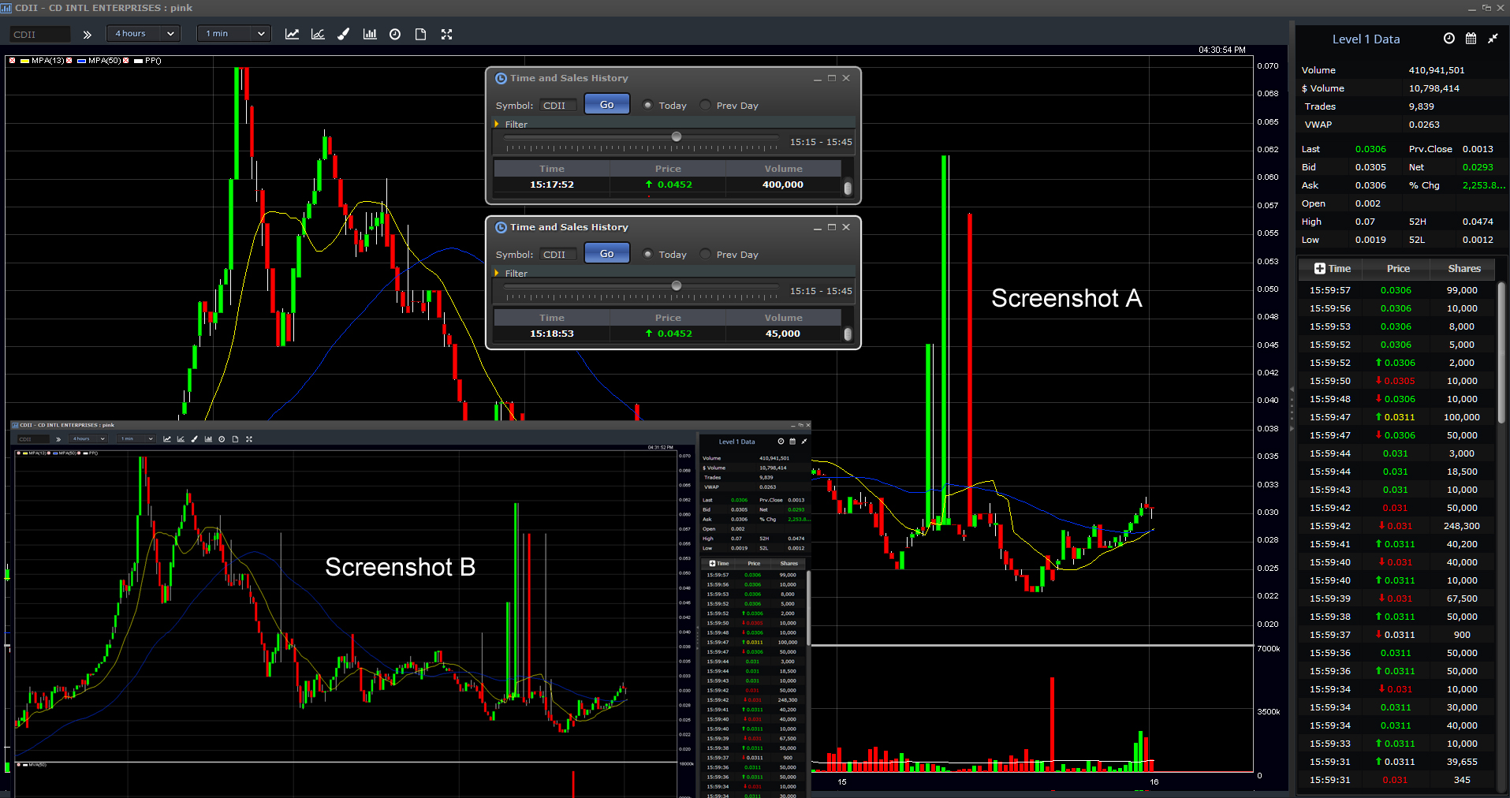Click clock icon of lower Time and Sales window
Image resolution: width=1510 pixels, height=798 pixels.
point(501,227)
